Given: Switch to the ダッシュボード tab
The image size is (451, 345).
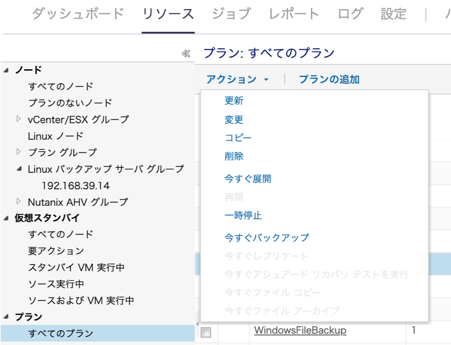Looking at the screenshot, I should tap(78, 14).
